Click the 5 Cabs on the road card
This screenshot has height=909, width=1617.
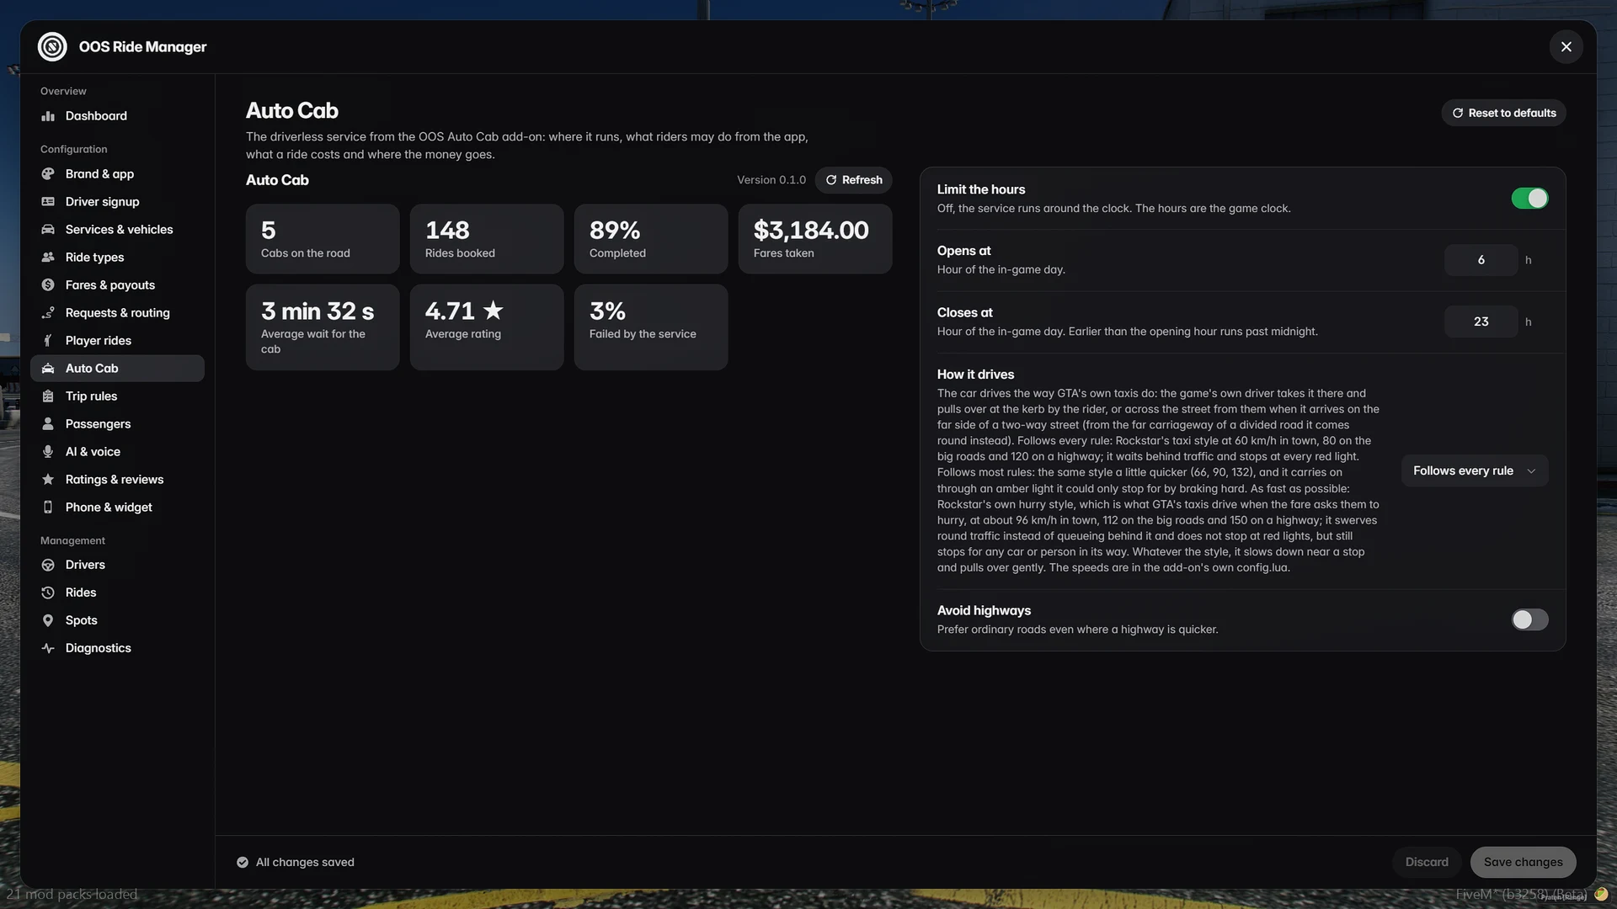click(x=323, y=239)
